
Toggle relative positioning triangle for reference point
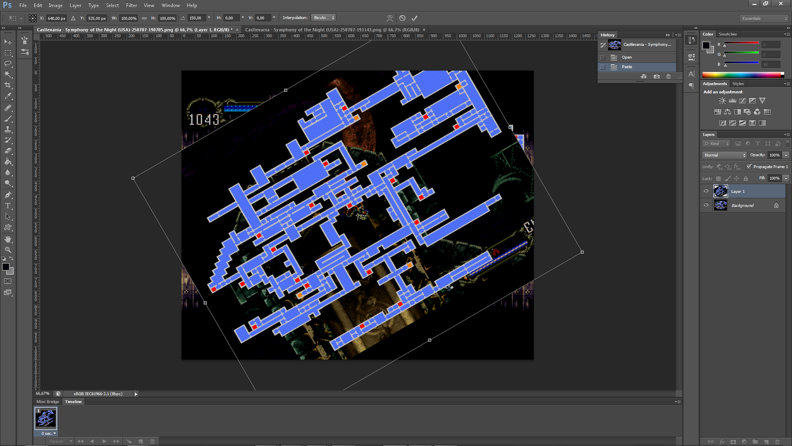tap(73, 18)
